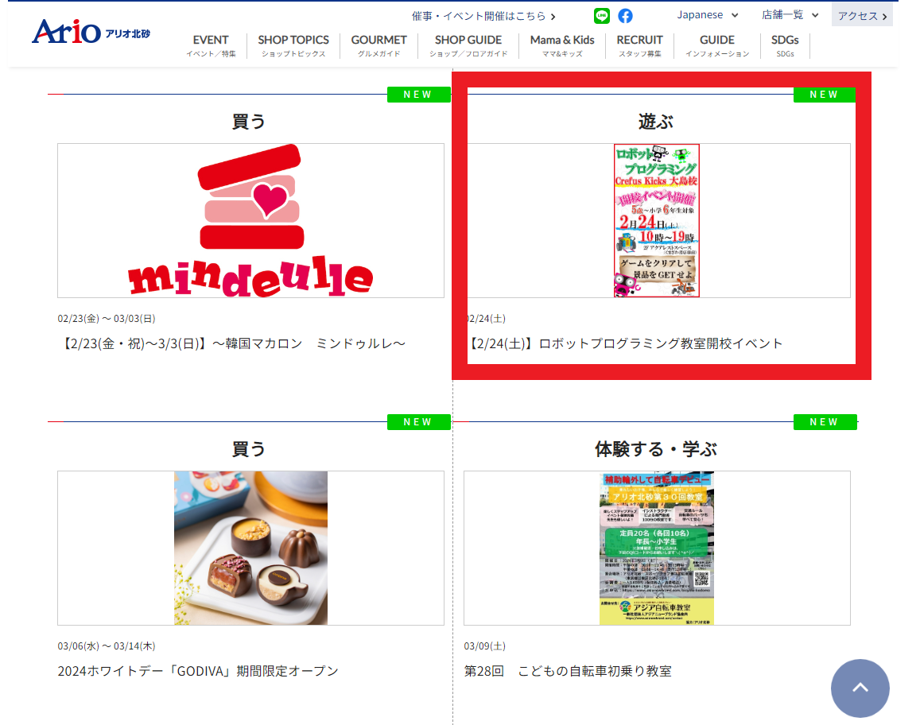Viewport: 920px width, 725px height.
Task: Open the SHOP TOPICS menu item
Action: 293,46
